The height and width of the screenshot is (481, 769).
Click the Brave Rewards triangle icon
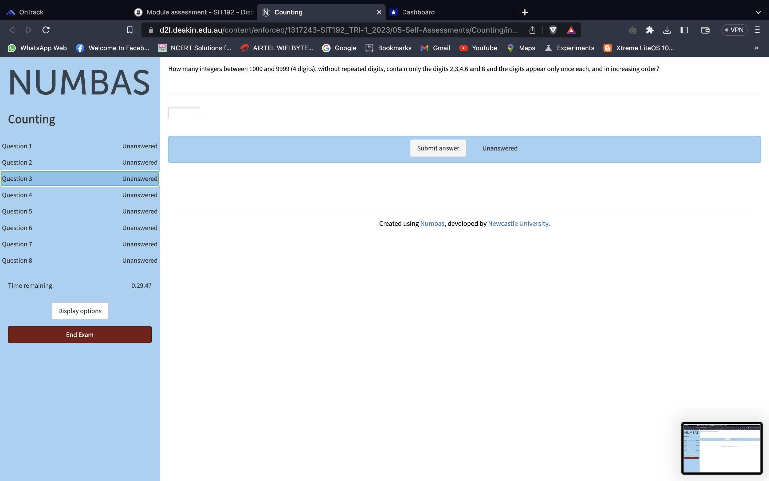[571, 30]
